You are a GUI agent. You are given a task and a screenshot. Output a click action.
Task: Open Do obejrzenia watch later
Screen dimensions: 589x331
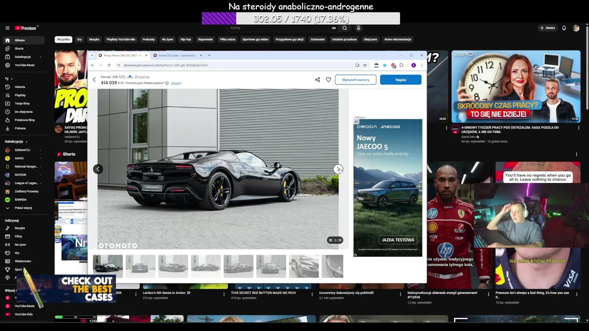tap(24, 112)
